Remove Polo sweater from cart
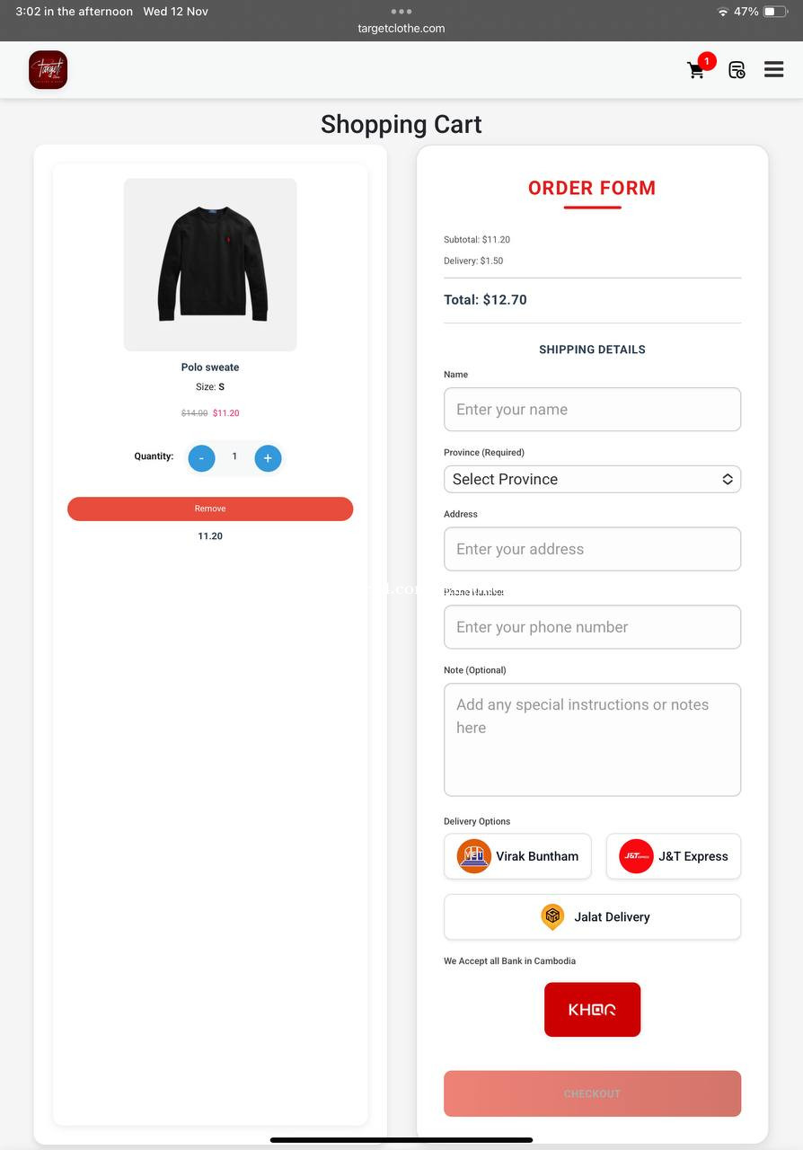803x1150 pixels. [210, 509]
